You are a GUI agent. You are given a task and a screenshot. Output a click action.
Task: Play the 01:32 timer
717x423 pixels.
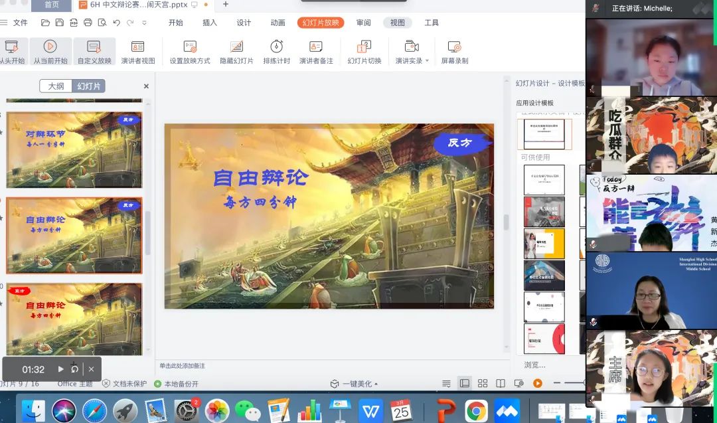[60, 369]
